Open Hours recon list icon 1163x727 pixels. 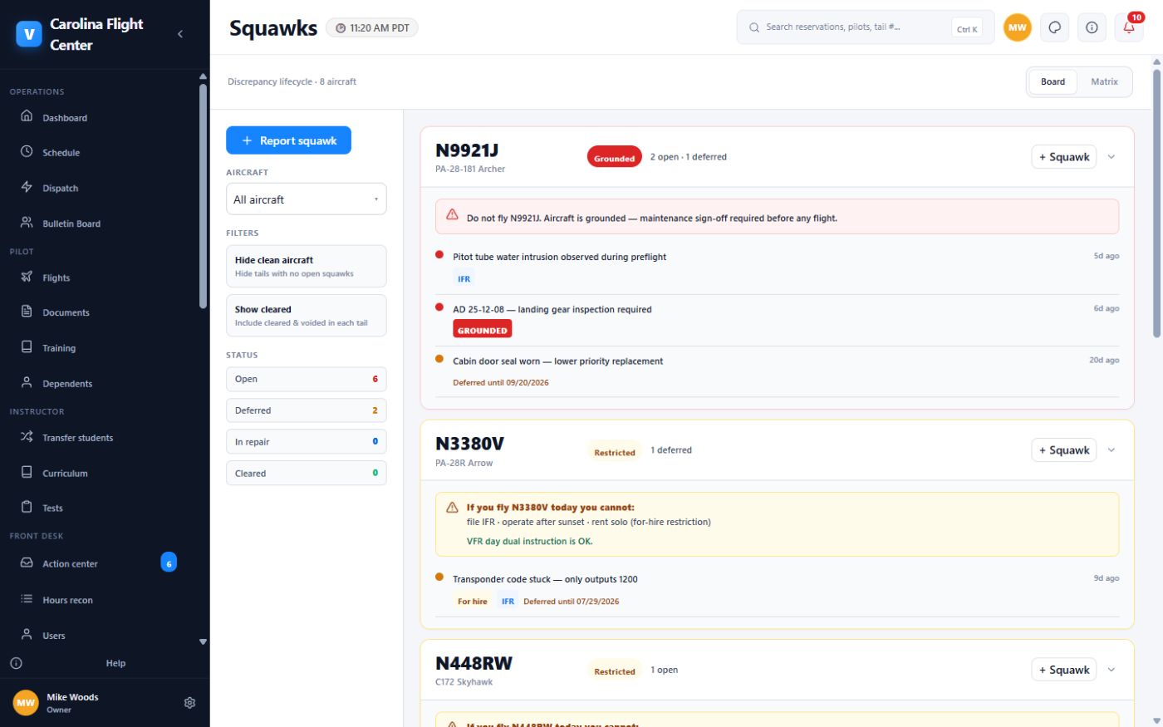point(27,599)
